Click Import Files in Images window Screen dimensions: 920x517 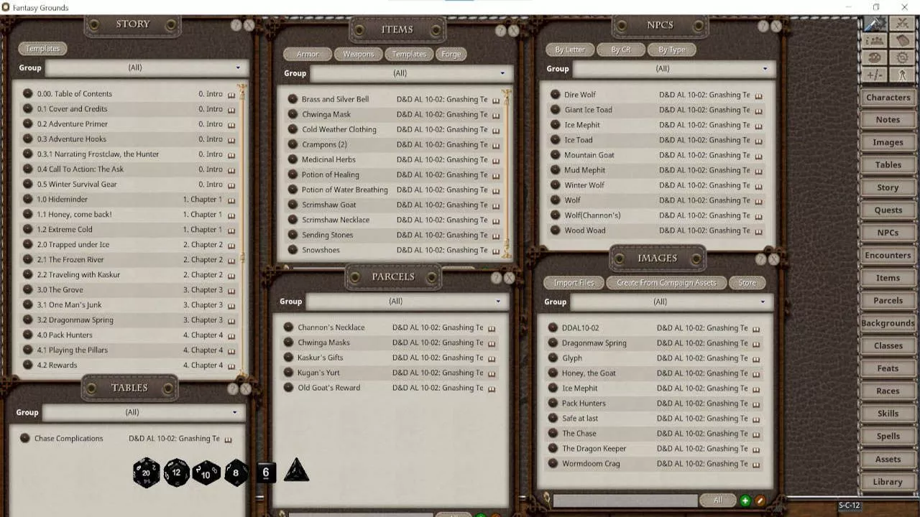point(574,282)
